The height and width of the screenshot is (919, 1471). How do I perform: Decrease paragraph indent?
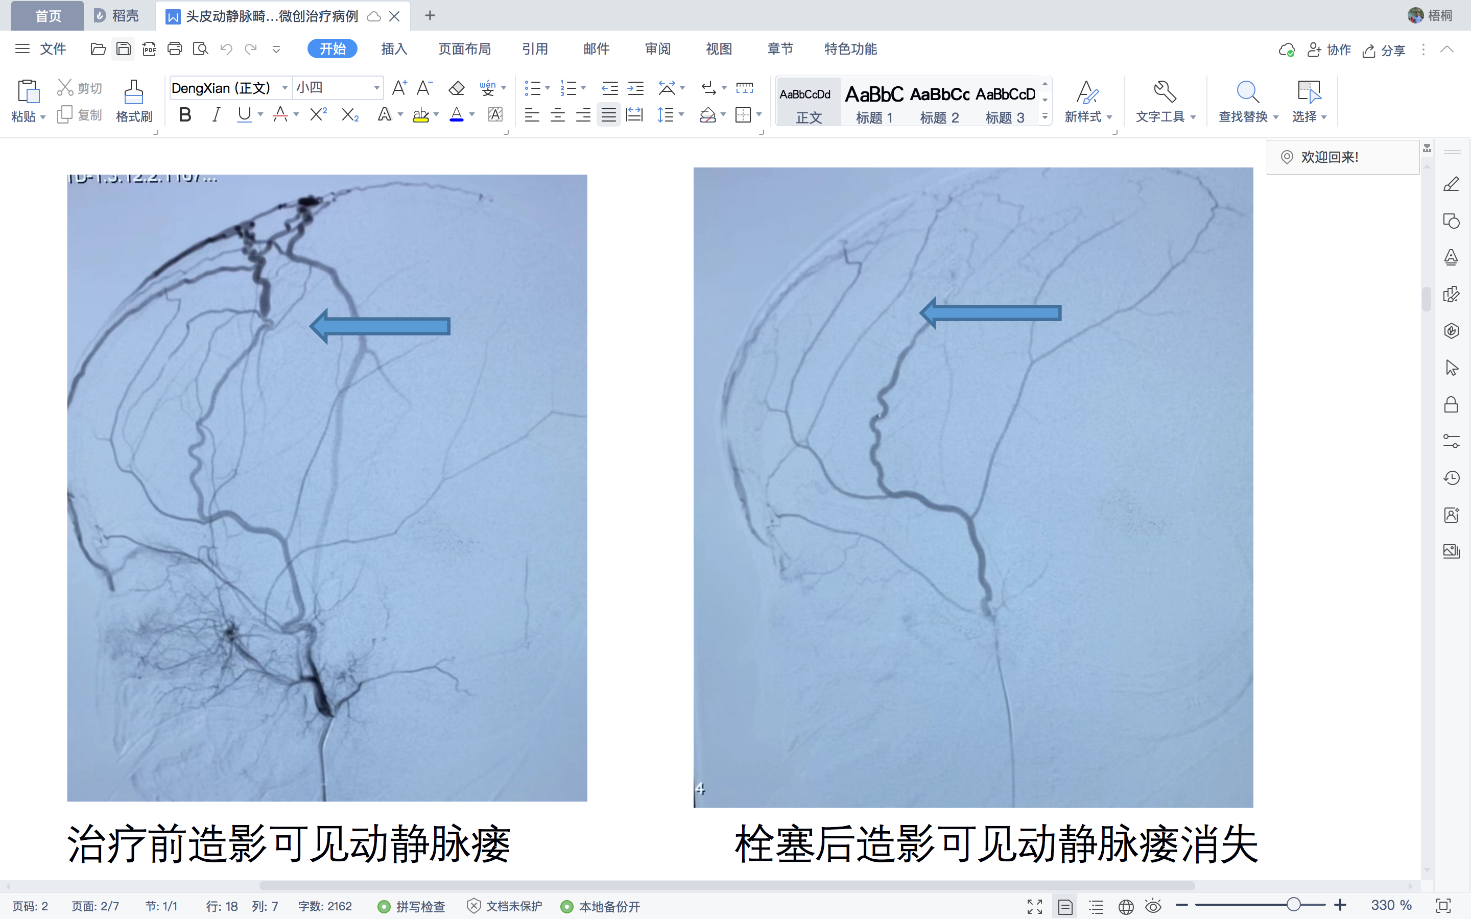click(610, 89)
